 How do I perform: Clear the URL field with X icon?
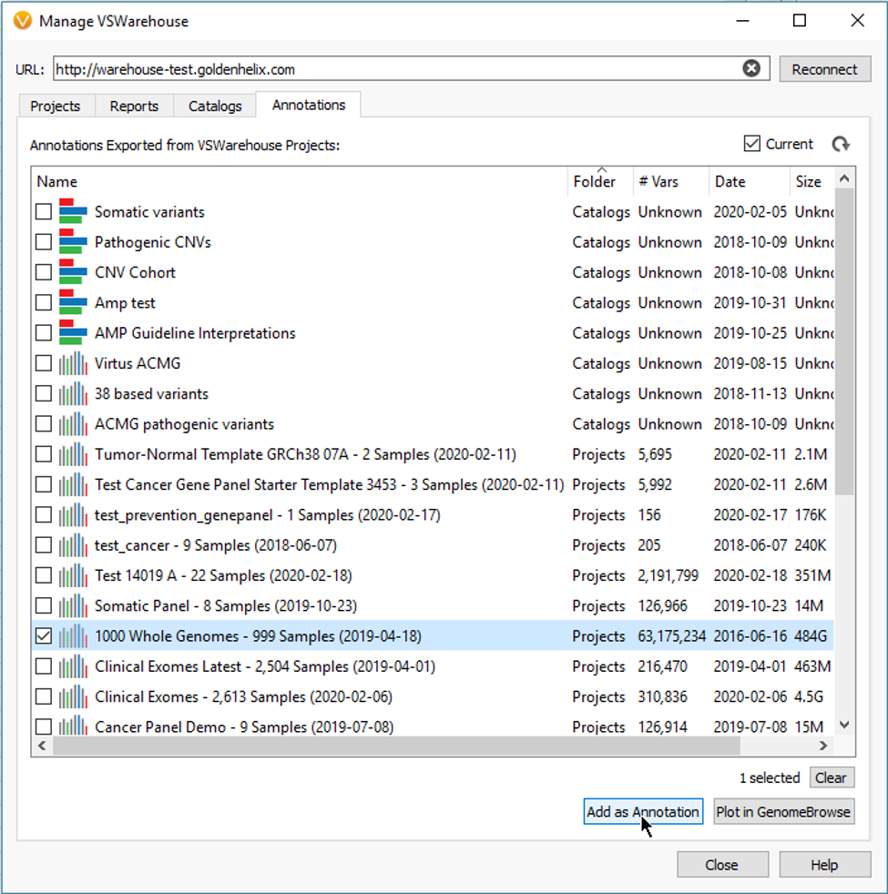[x=751, y=69]
